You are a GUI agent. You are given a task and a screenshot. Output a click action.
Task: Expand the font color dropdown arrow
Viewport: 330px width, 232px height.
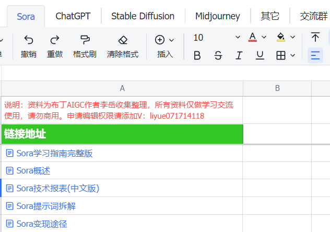tap(264, 37)
